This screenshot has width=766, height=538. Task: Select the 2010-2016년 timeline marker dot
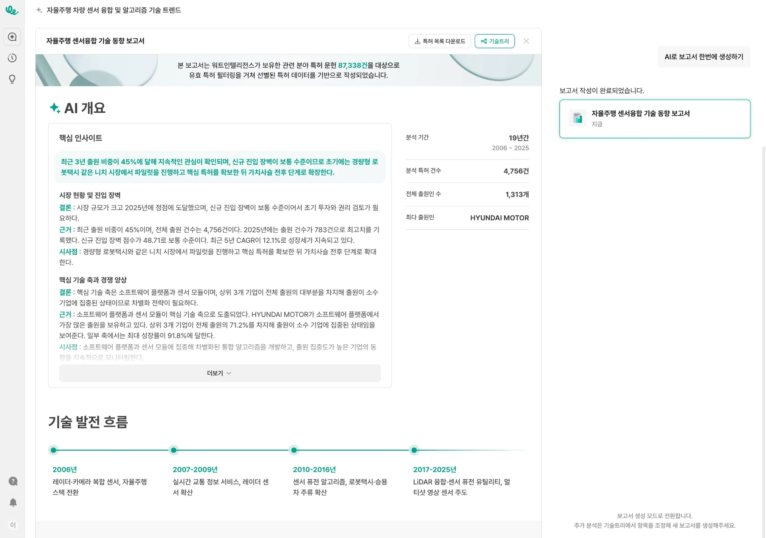pos(294,450)
